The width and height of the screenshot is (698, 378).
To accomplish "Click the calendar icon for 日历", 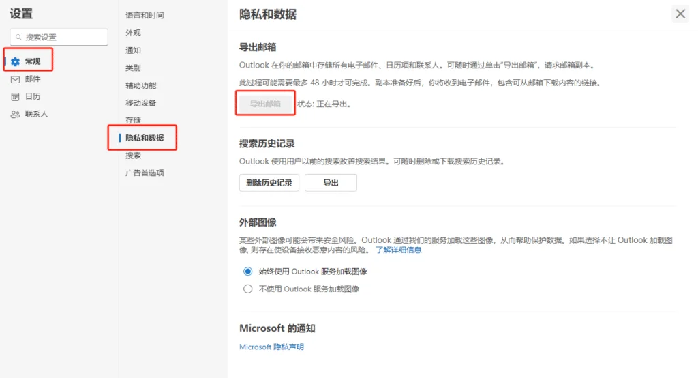I will pyautogui.click(x=15, y=97).
